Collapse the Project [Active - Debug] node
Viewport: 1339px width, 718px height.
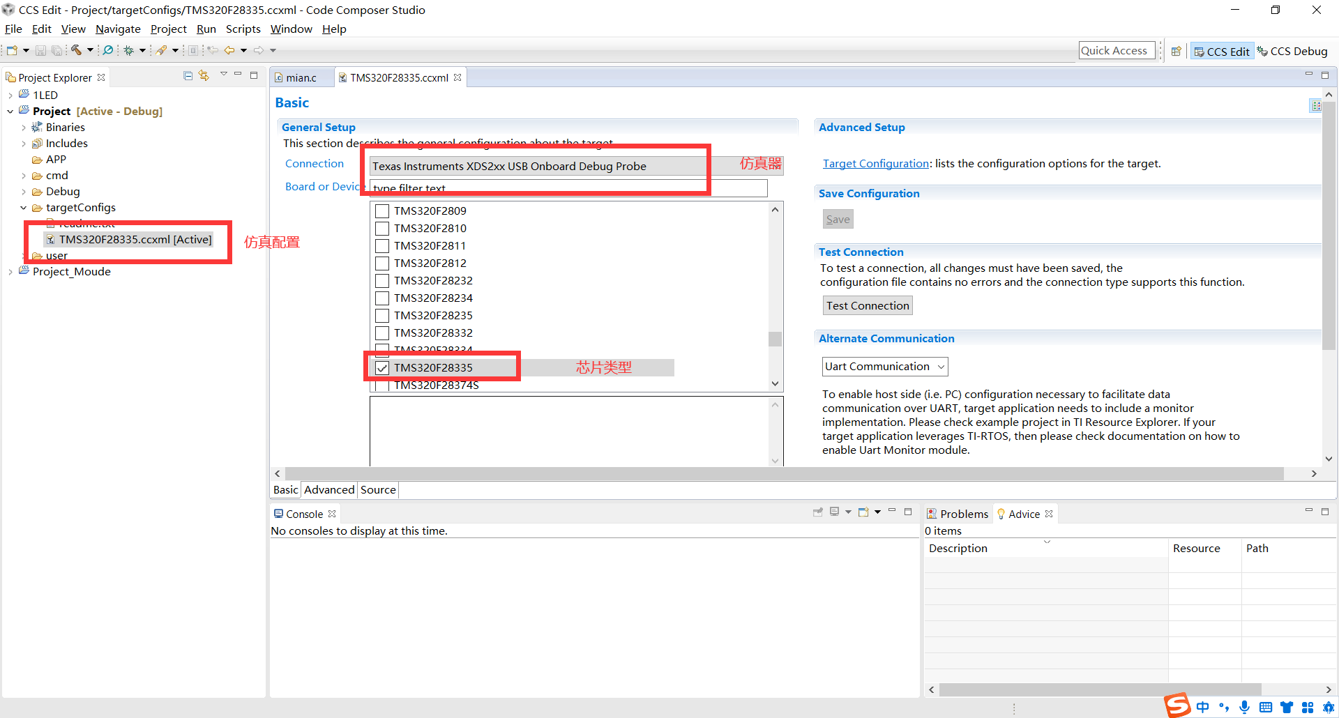click(x=10, y=112)
